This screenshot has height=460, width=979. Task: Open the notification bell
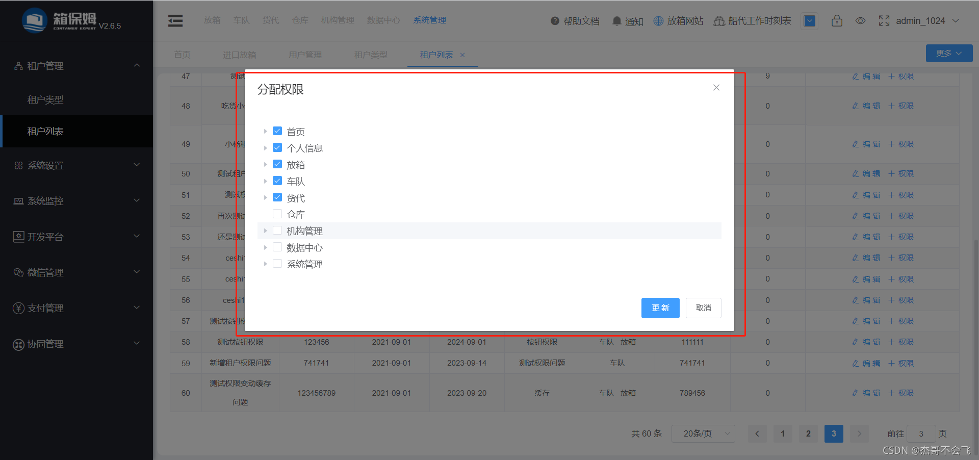point(616,21)
